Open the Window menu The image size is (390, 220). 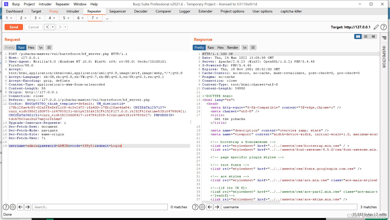point(80,4)
